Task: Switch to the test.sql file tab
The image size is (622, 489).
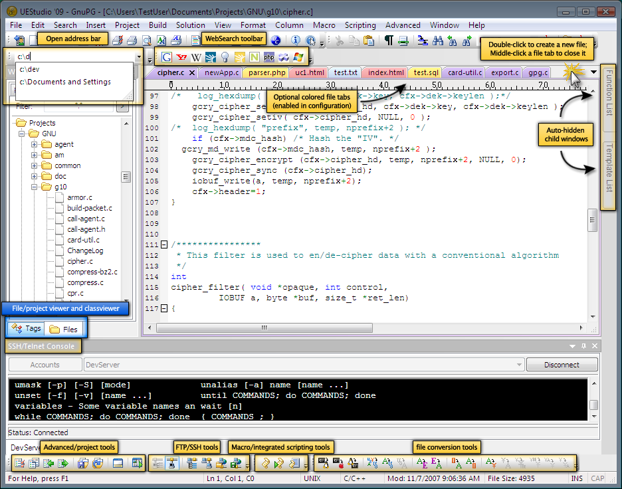Action: click(426, 72)
